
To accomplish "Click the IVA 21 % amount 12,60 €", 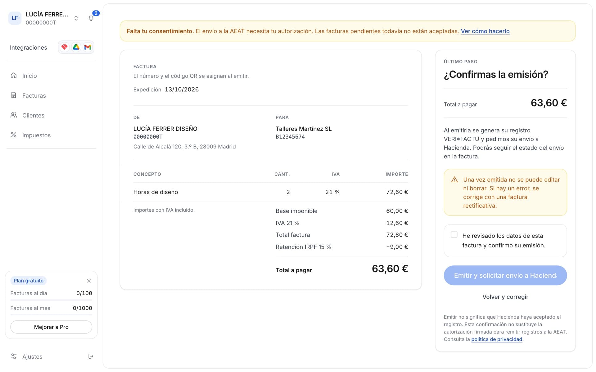I will tap(397, 223).
